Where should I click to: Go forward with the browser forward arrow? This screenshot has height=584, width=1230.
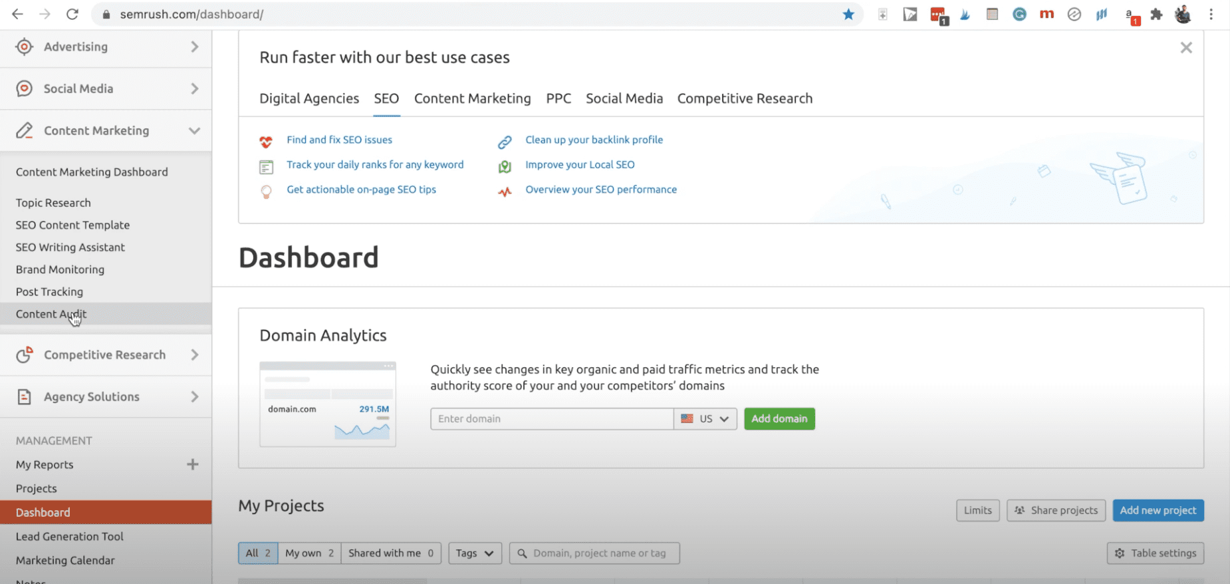tap(45, 14)
